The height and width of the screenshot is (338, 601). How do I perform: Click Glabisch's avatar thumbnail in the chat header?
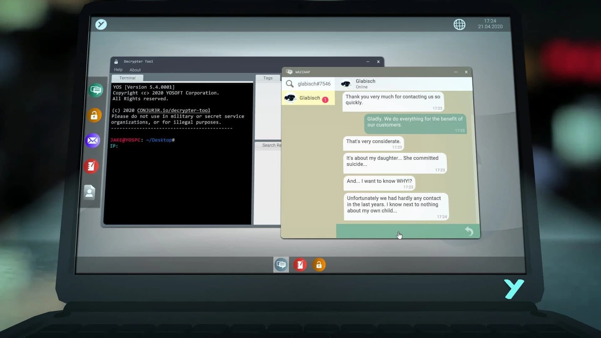click(x=346, y=84)
